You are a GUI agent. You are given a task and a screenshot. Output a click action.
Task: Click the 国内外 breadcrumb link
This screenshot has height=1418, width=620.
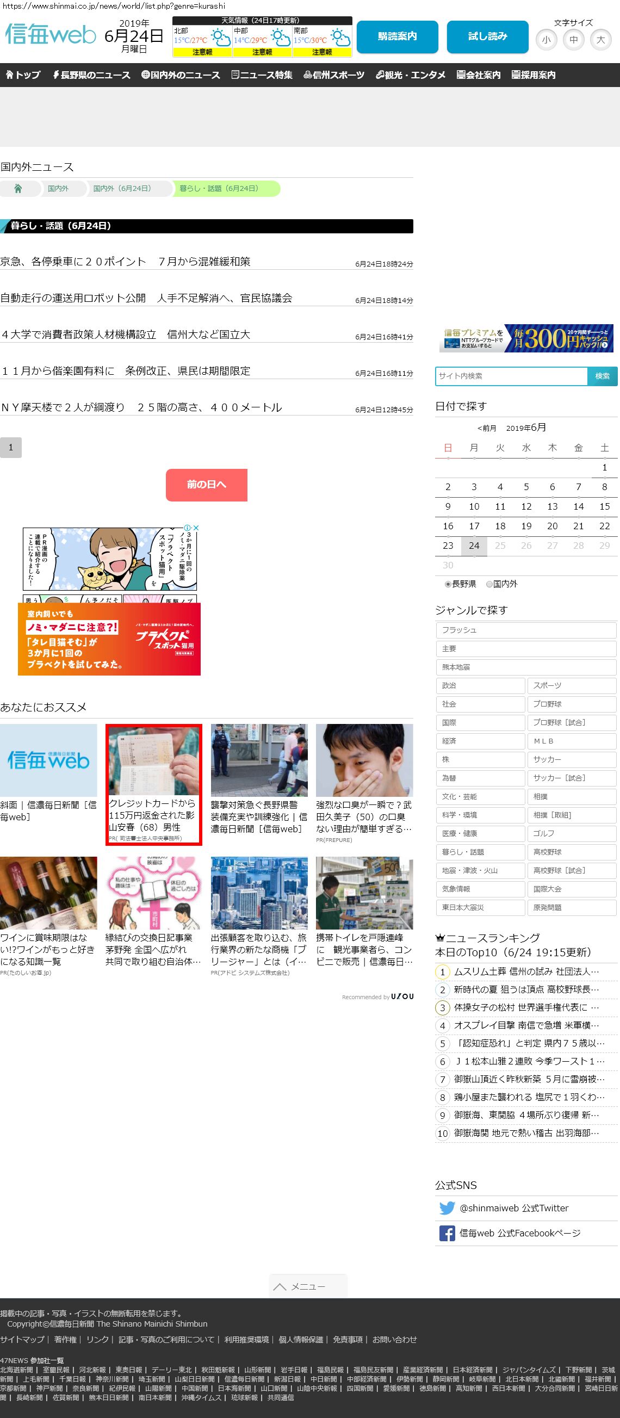pyautogui.click(x=58, y=189)
